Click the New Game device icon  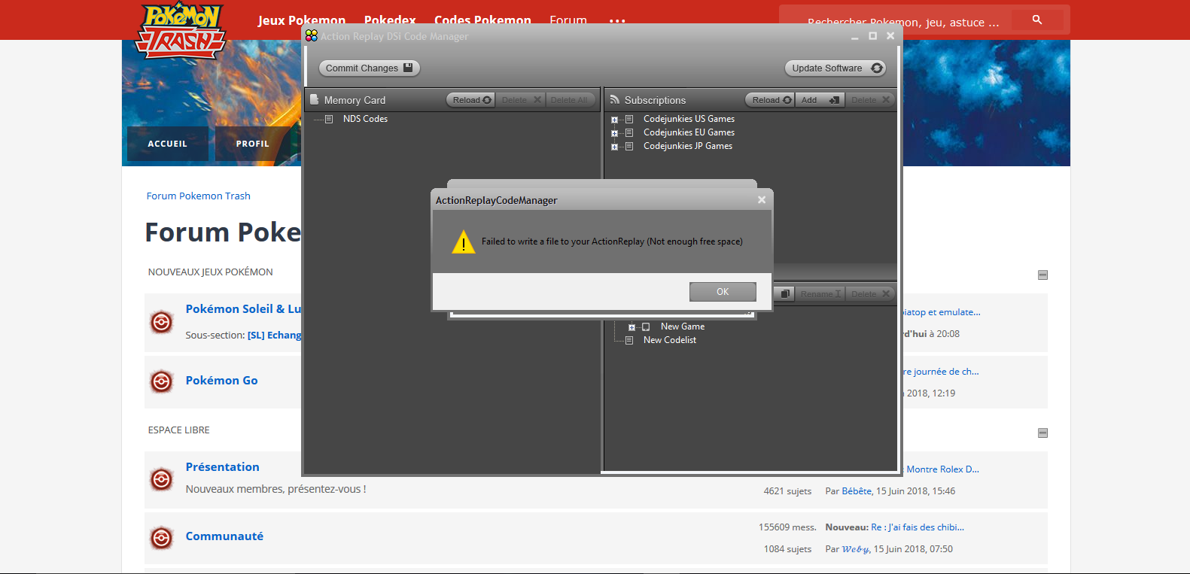pos(646,326)
